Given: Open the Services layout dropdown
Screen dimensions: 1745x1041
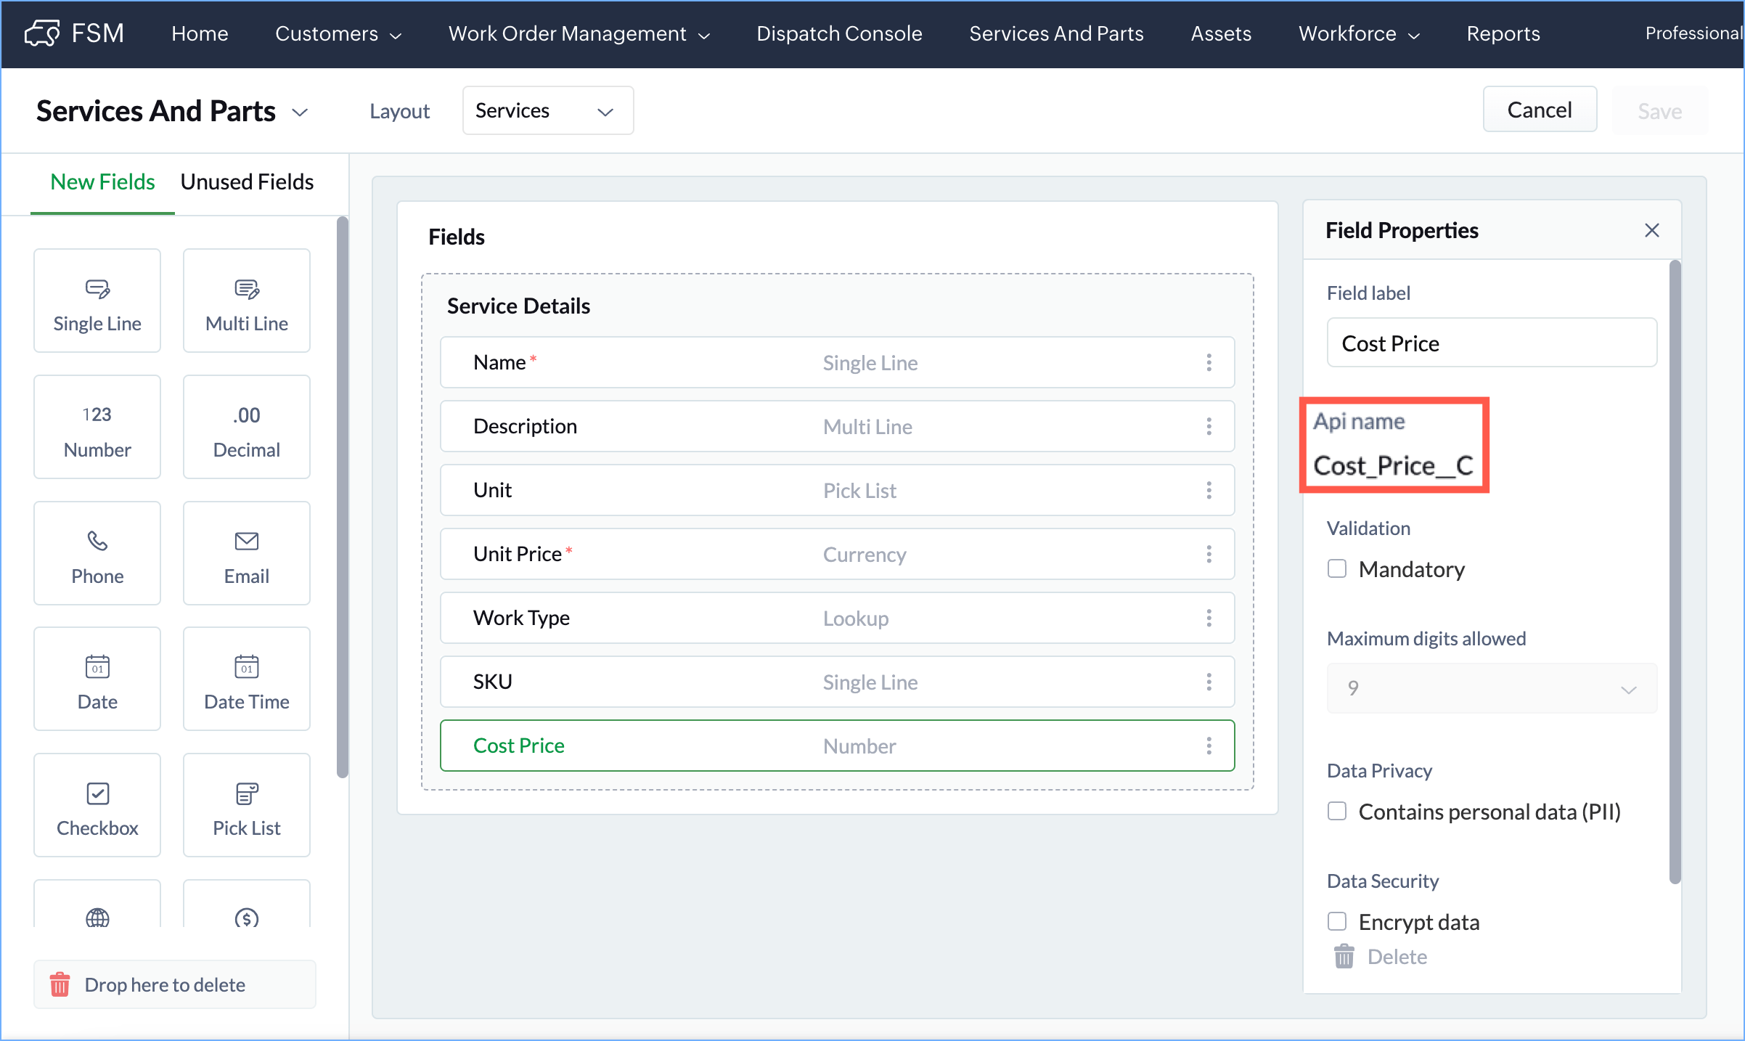Looking at the screenshot, I should pos(547,111).
